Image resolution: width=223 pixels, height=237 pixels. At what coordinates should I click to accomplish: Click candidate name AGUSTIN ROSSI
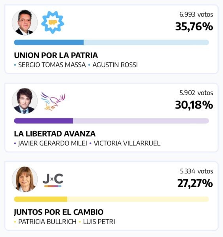pos(115,65)
